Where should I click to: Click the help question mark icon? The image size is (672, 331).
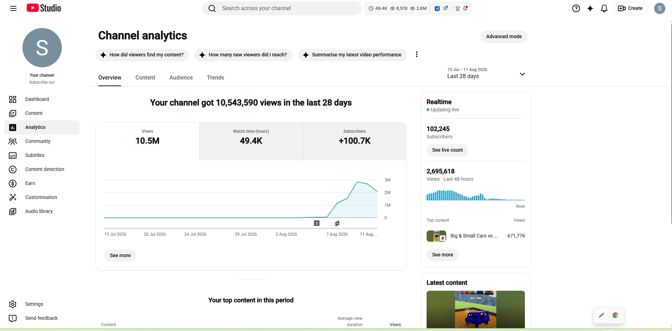pyautogui.click(x=576, y=8)
